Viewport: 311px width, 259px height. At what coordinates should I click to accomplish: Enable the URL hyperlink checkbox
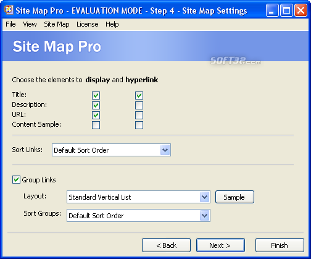tap(139, 115)
